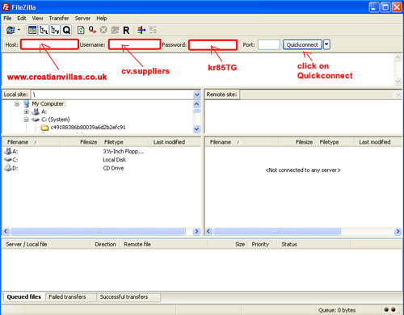Viewport: 404px width, 315px height.
Task: Click cancel current operation icon
Action: [103, 30]
